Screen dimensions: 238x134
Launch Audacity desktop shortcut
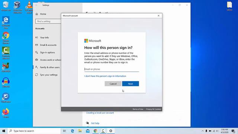point(6,83)
